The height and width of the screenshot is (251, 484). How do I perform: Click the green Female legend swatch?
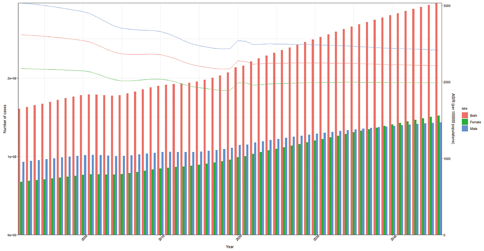click(x=465, y=122)
